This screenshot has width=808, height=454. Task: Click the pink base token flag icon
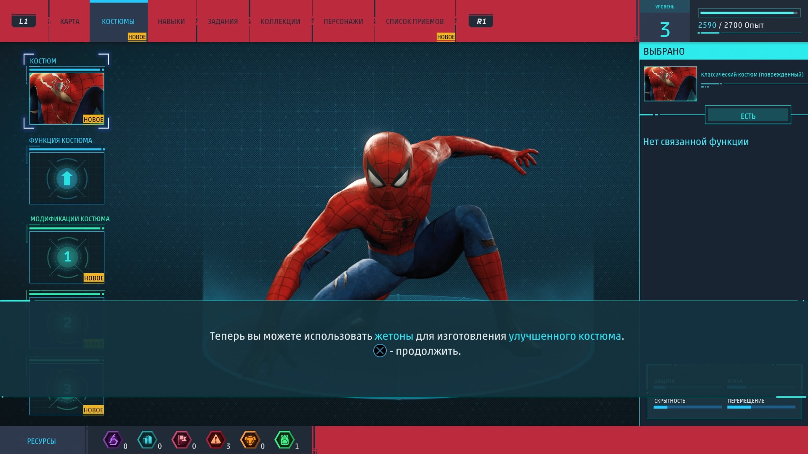181,440
